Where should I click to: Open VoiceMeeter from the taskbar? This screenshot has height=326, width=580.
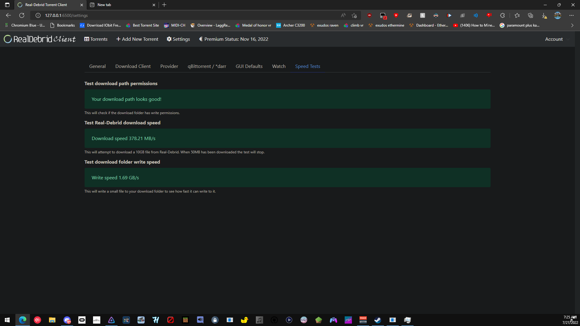pos(363,320)
